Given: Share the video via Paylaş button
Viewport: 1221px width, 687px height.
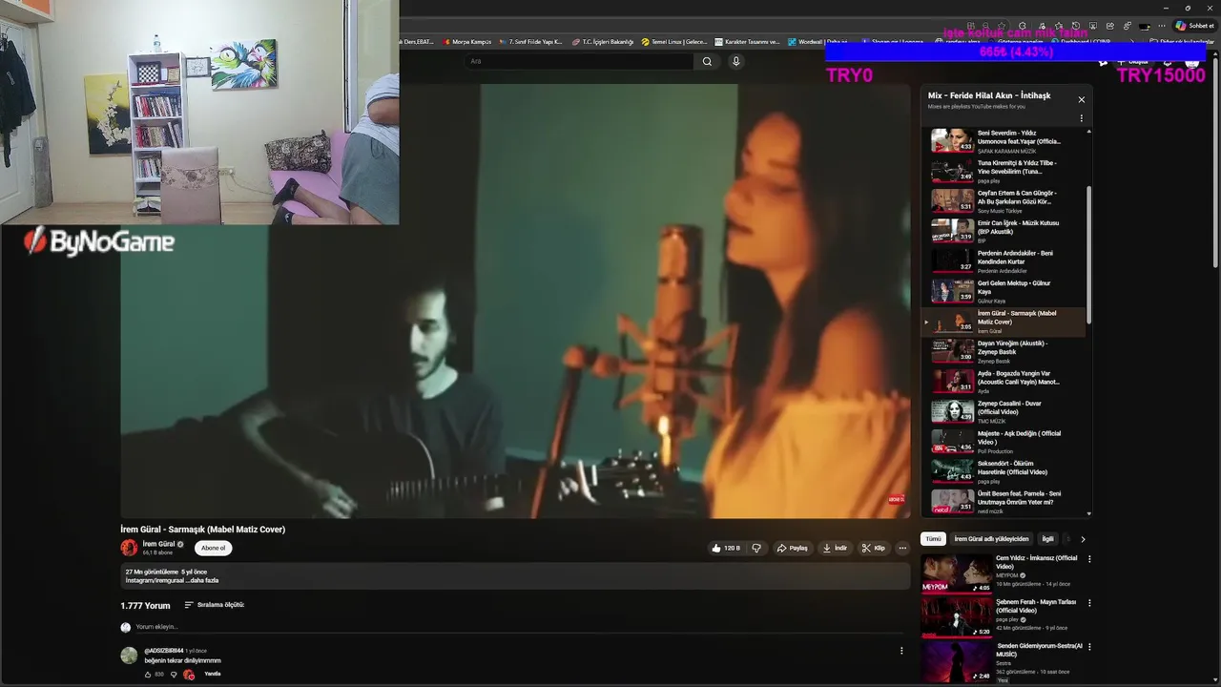Looking at the screenshot, I should tap(793, 548).
